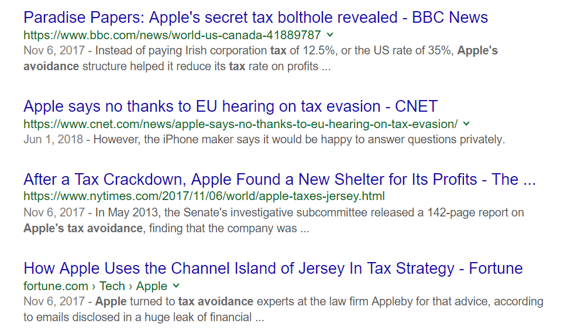Click the 'Jun 1, 2018' date
The height and width of the screenshot is (334, 564).
click(54, 140)
